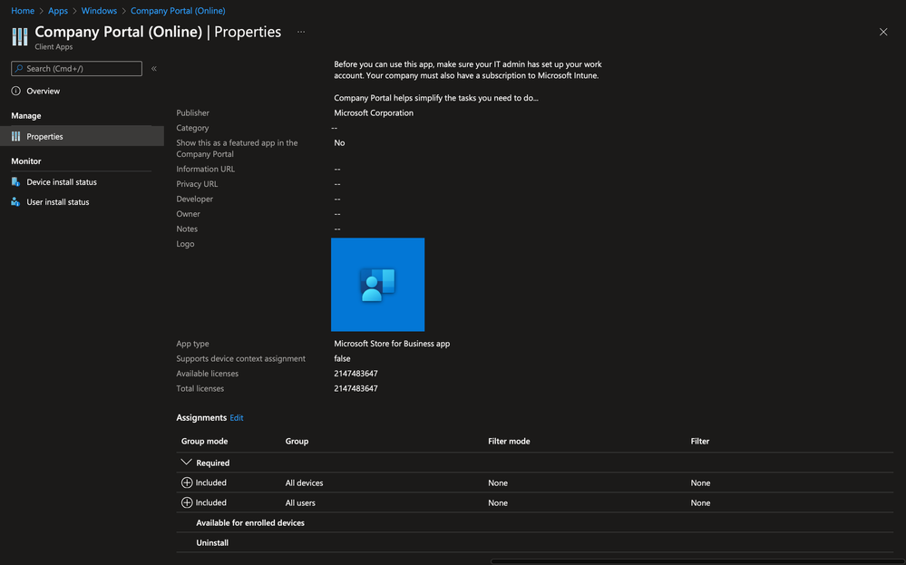Click the Overview info icon
This screenshot has width=906, height=565.
16,91
